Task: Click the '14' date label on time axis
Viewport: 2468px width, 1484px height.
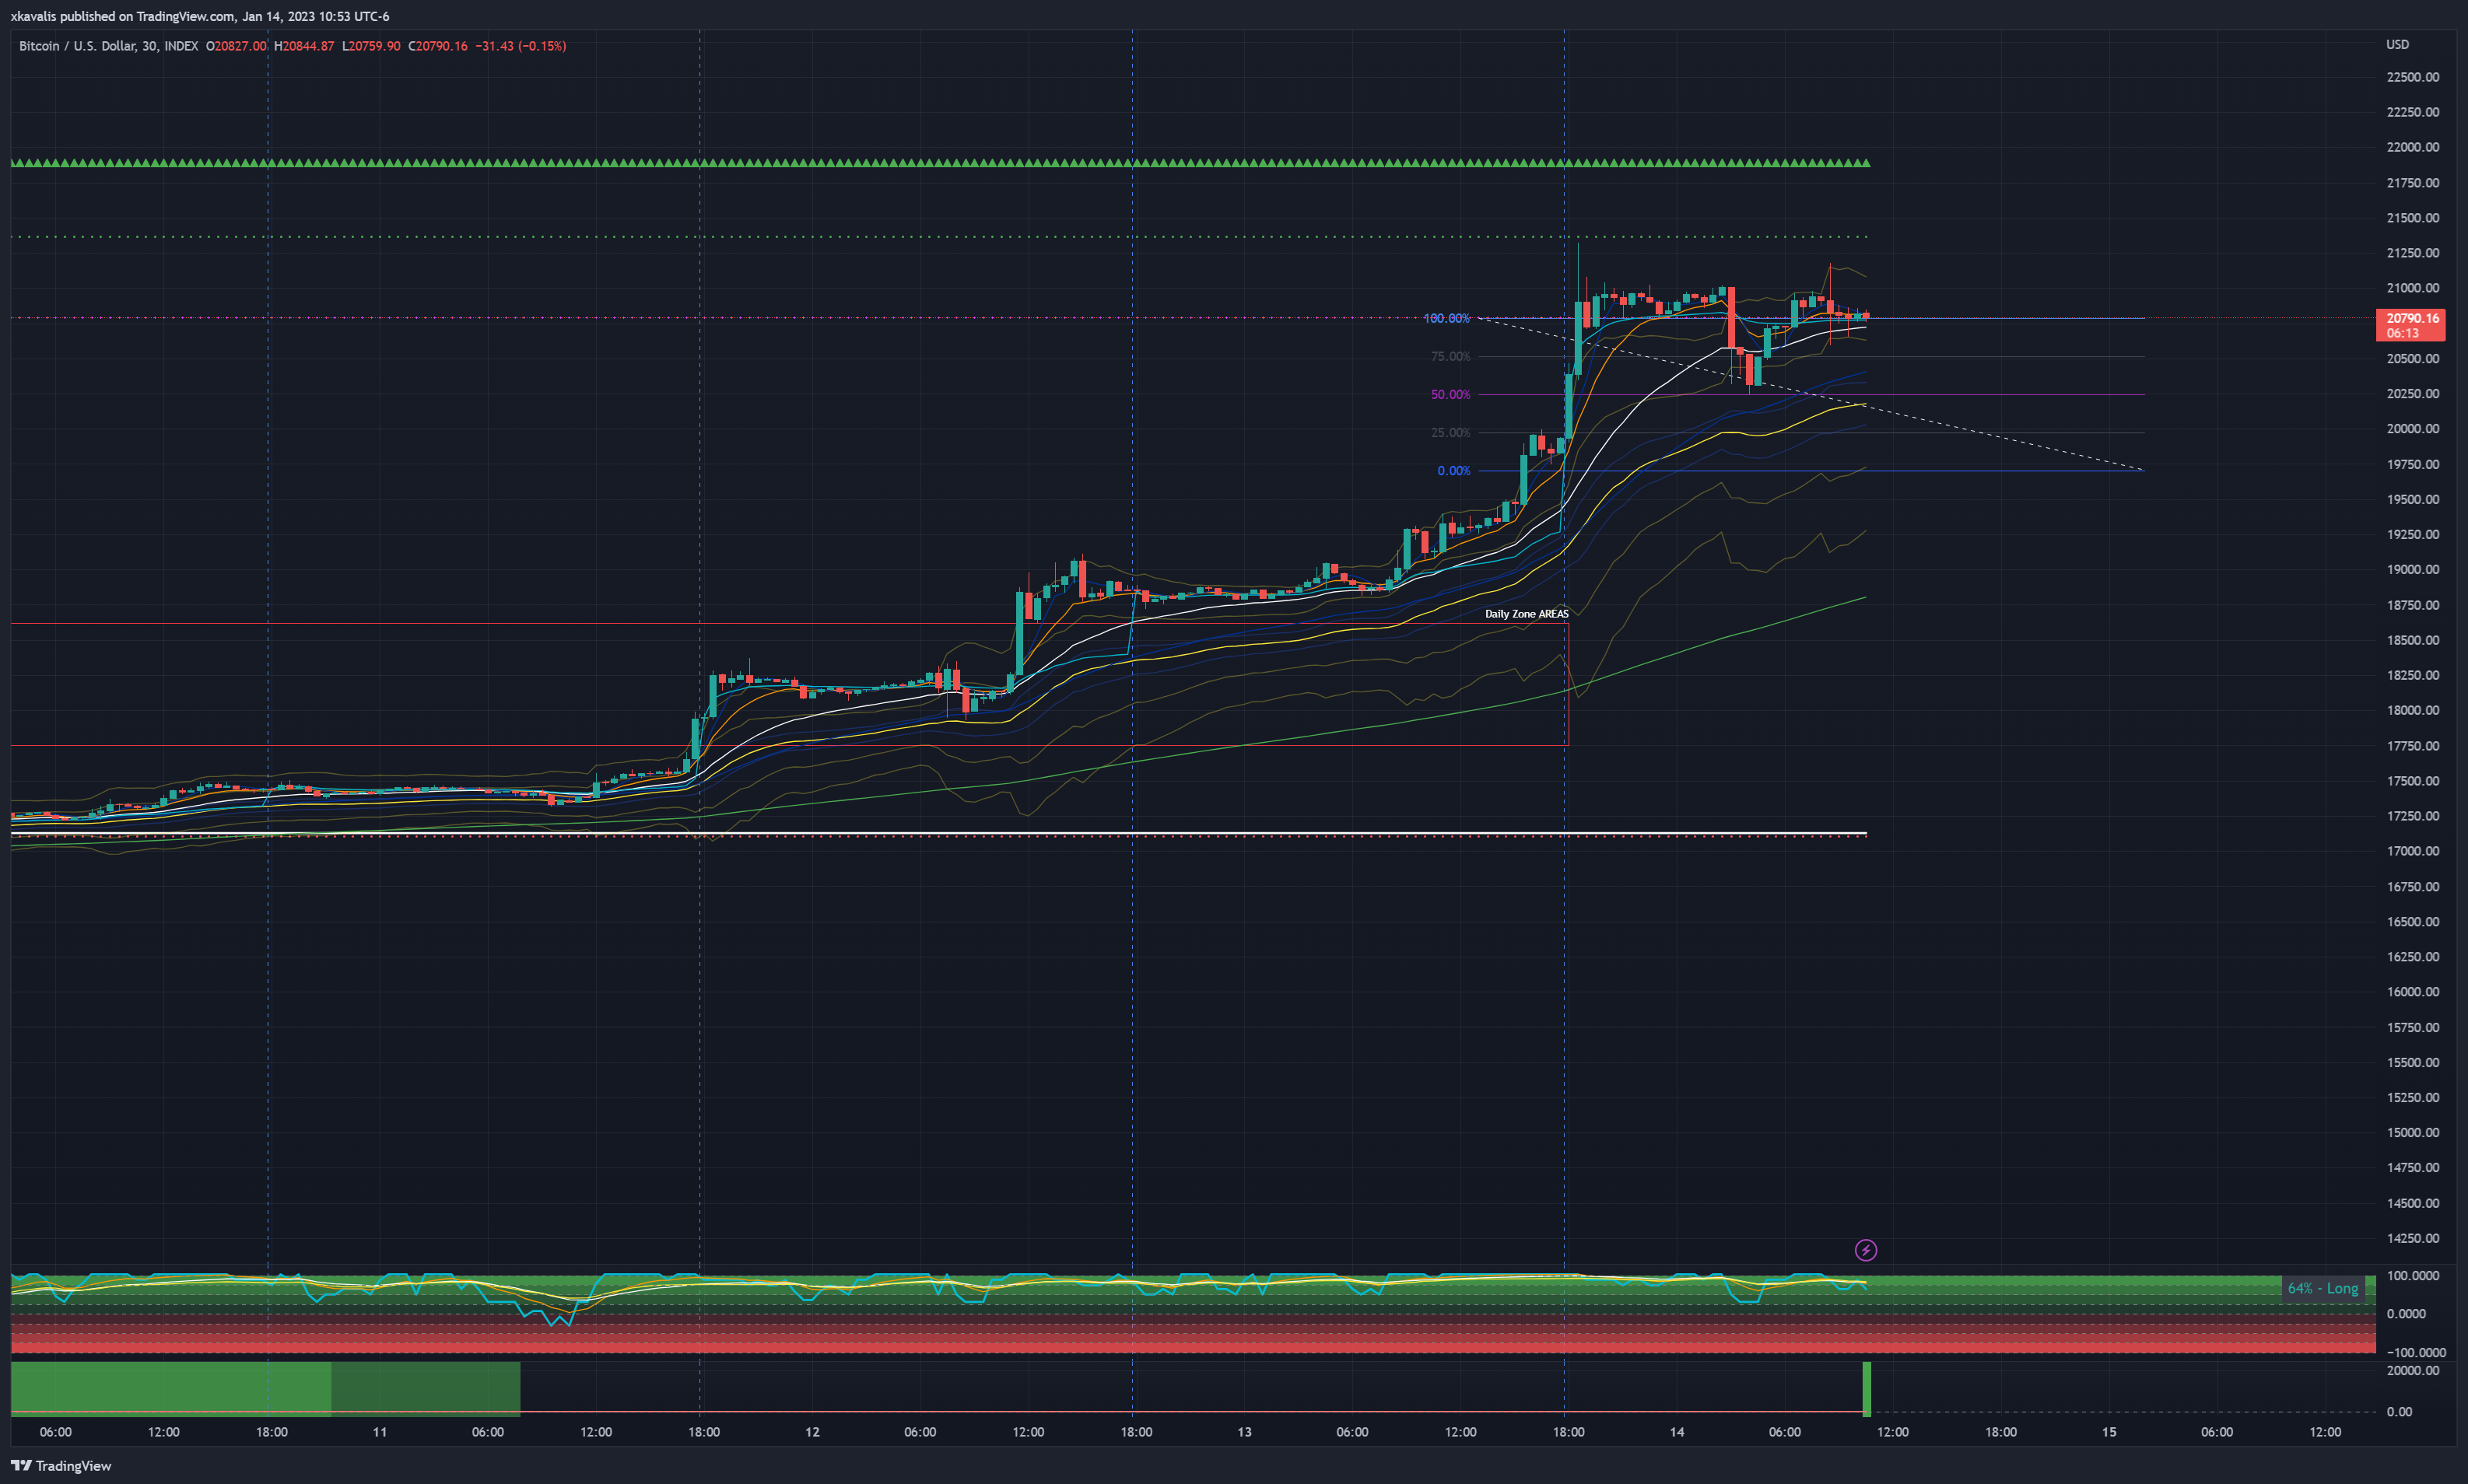Action: point(1677,1432)
